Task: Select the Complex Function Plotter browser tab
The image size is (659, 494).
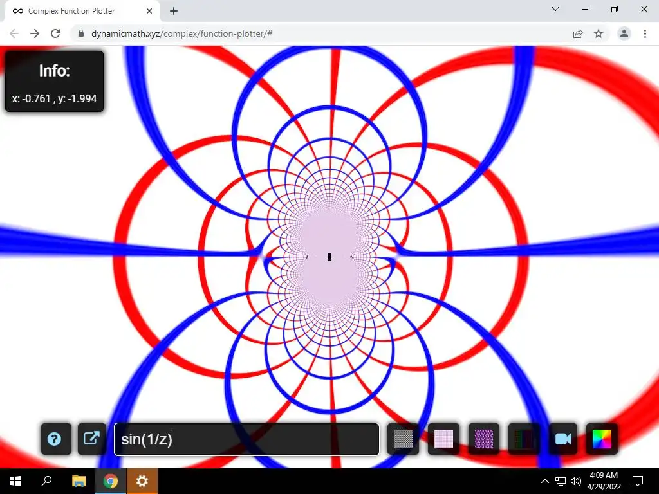Action: 82,11
